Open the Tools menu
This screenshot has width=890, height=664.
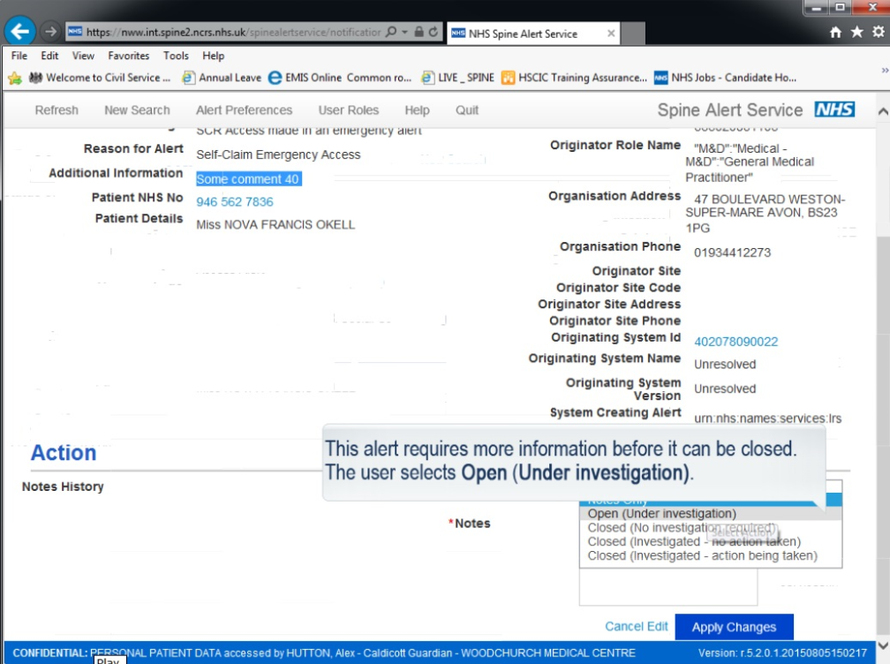tap(176, 56)
